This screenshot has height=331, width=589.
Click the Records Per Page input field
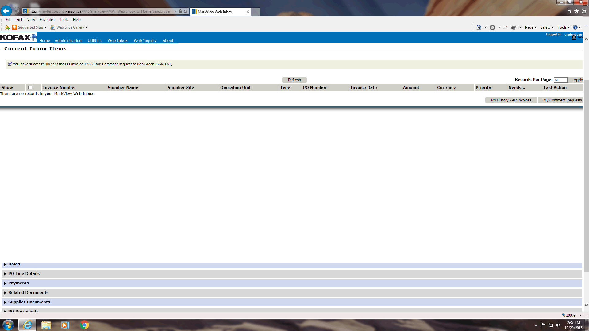point(560,80)
